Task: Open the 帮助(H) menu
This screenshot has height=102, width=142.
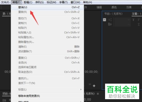Action: 87,2
